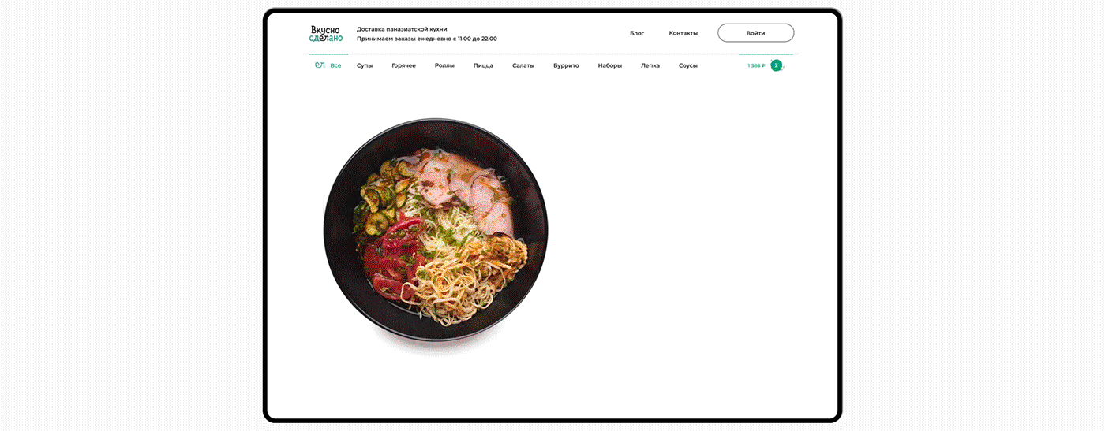Click the noodle bowl photo
The image size is (1105, 431).
point(436,229)
